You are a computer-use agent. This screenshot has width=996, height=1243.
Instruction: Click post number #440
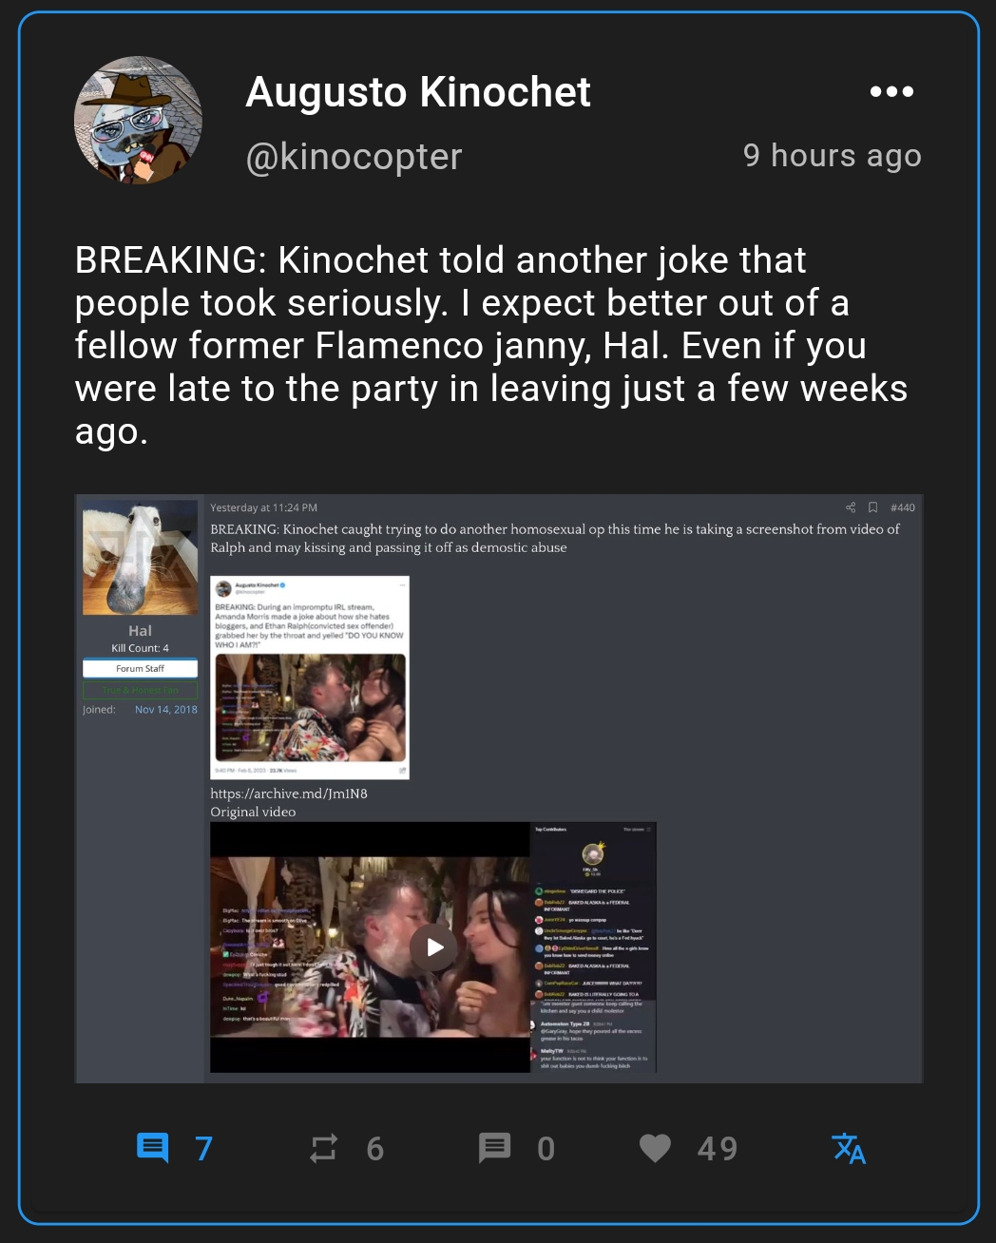pos(903,507)
